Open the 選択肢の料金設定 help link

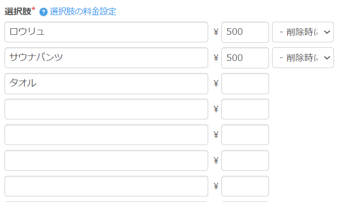coord(83,12)
